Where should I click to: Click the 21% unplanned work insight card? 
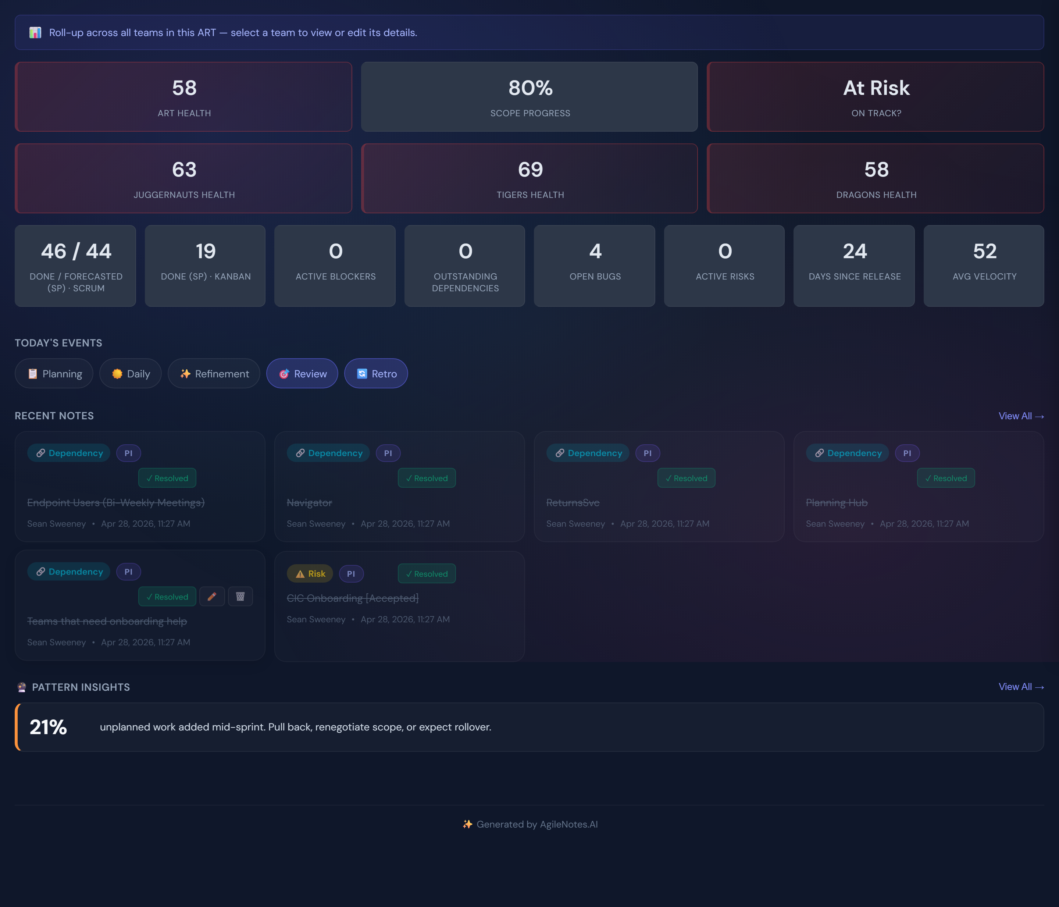click(529, 727)
